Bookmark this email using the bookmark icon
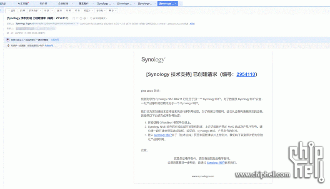This screenshot has width=330, height=189. coord(74,18)
